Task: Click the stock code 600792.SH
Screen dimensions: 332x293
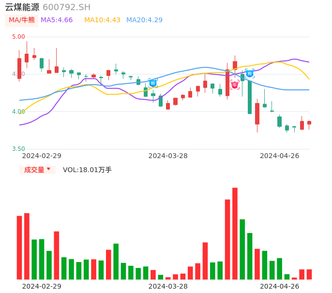Action: (66, 7)
